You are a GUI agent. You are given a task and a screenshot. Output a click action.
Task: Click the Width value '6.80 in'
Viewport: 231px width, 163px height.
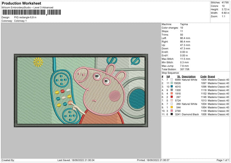[225, 13]
